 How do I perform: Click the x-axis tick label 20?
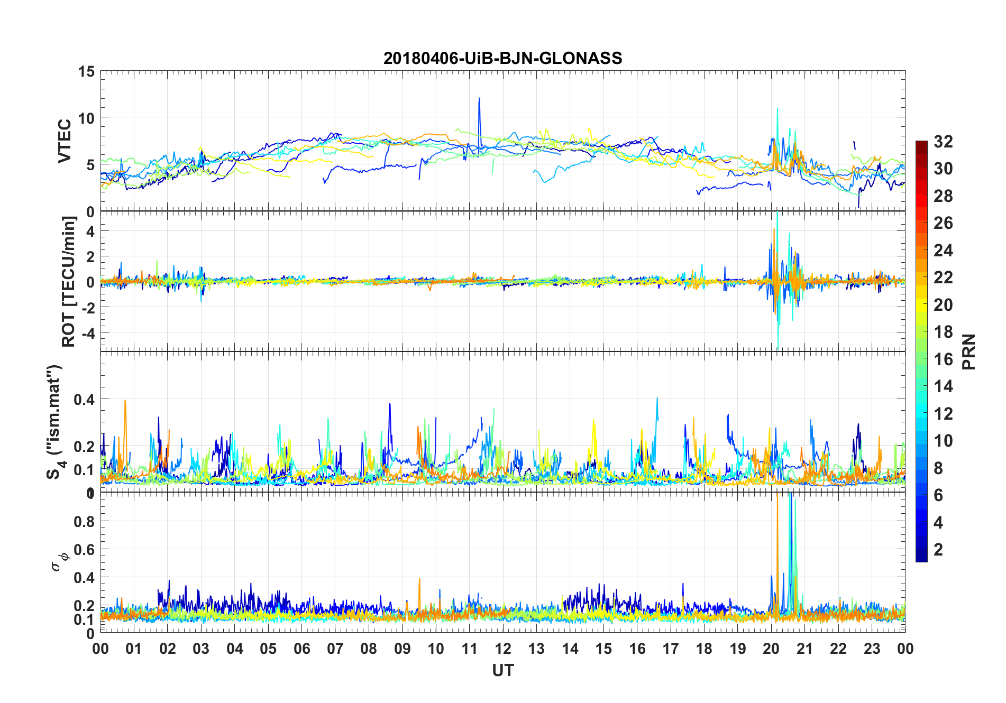[x=771, y=649]
